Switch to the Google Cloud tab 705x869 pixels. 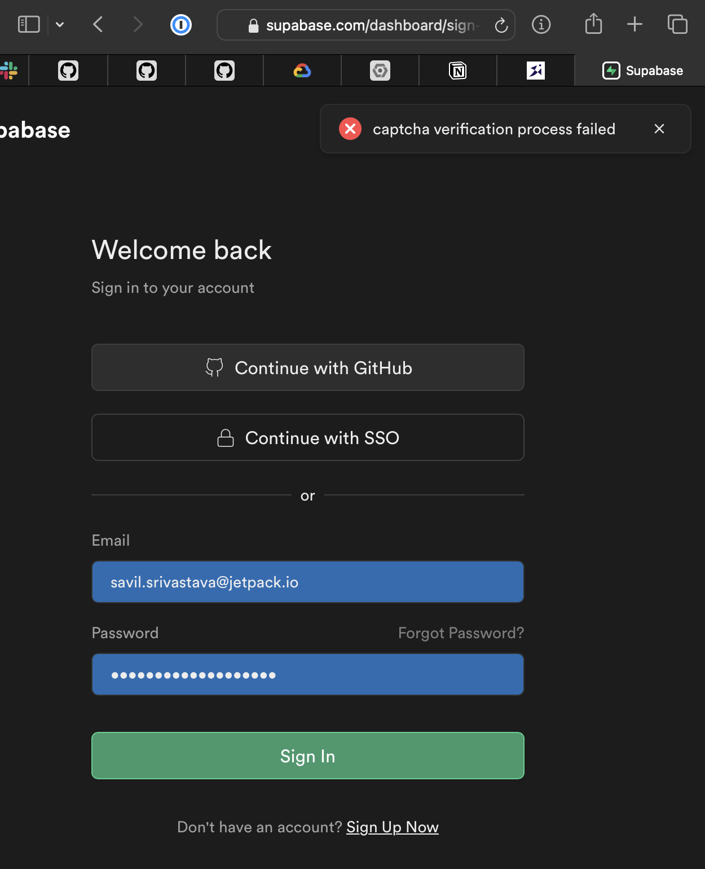[x=302, y=71]
